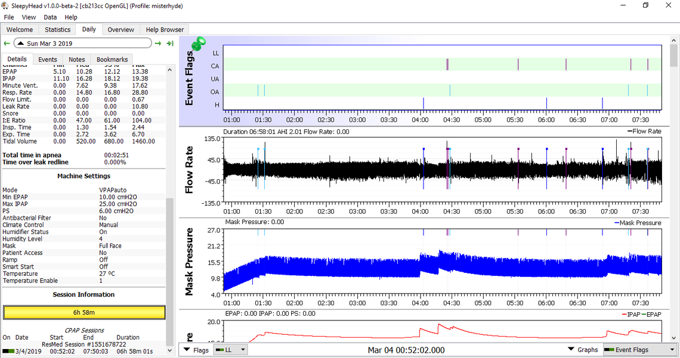The image size is (680, 358).
Task: Click the OA row label in Event Flags
Action: coord(215,92)
